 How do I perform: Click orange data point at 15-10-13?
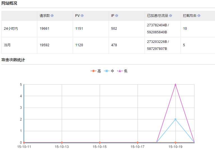click(x=62, y=142)
